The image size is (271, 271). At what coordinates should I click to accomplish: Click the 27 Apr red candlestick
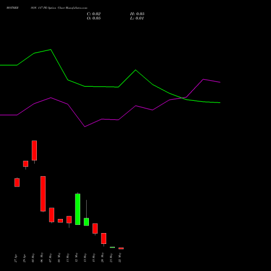pyautogui.click(x=17, y=183)
